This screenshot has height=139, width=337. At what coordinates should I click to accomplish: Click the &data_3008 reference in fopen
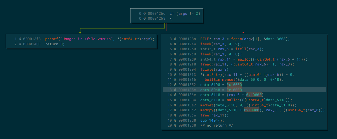click(276, 39)
